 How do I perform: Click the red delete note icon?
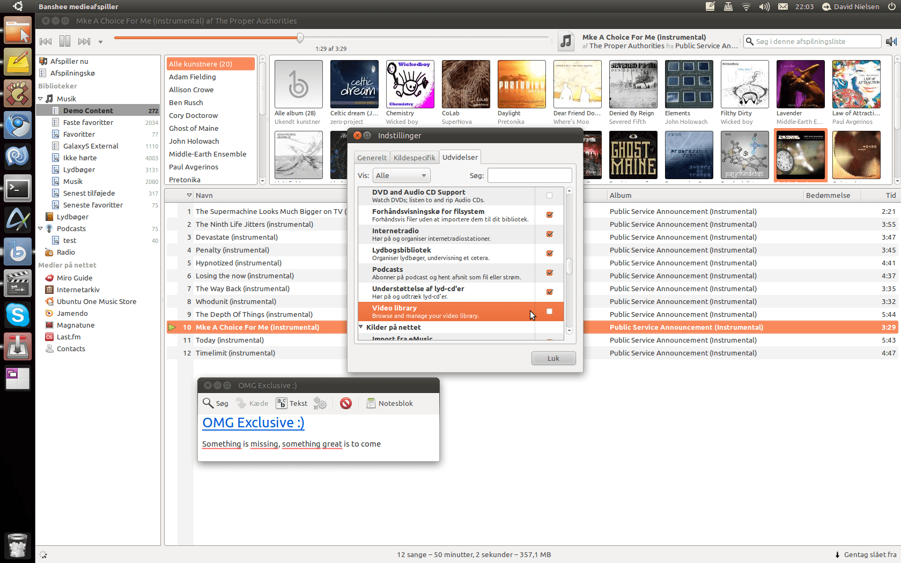[x=346, y=403]
